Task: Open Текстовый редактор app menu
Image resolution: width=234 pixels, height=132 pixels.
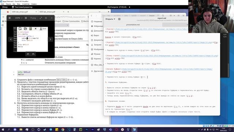Action: point(22,7)
